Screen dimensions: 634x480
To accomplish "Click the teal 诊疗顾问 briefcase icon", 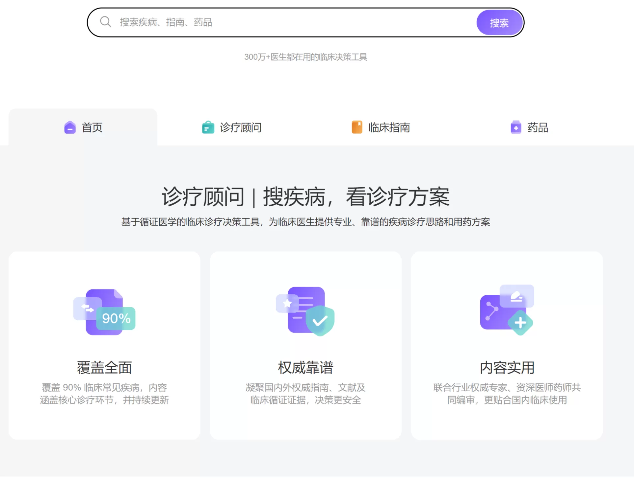I will [x=207, y=127].
